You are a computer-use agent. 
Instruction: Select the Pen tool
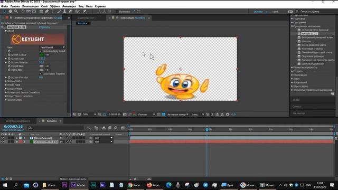click(x=47, y=11)
